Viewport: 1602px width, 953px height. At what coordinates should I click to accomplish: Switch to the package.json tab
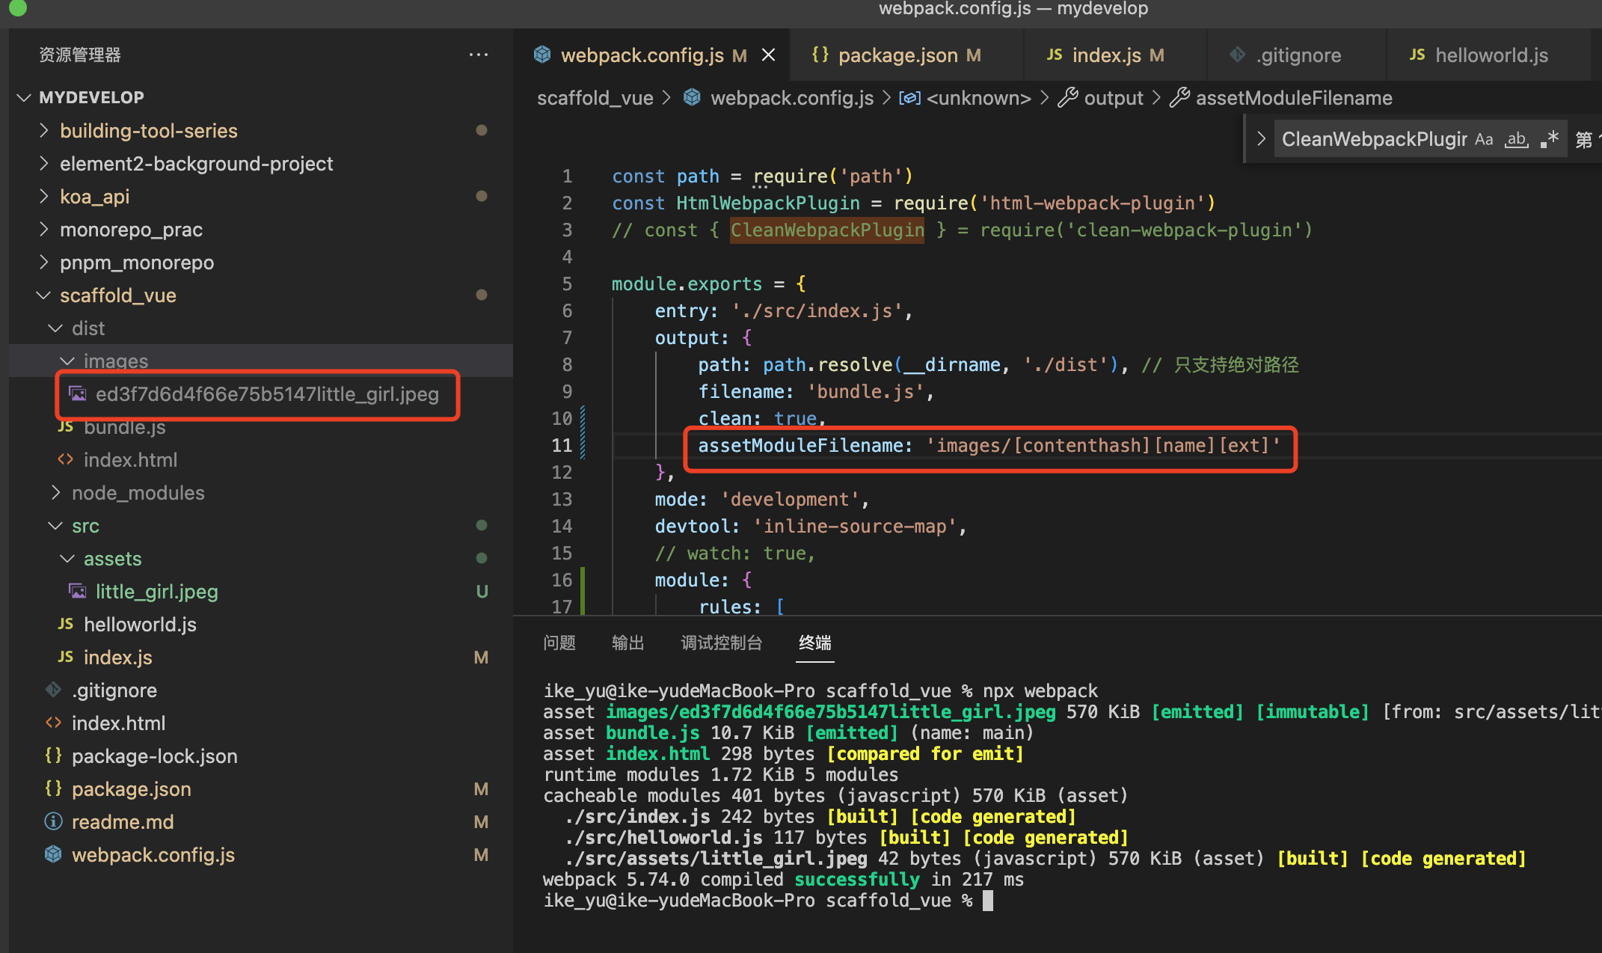click(x=897, y=55)
